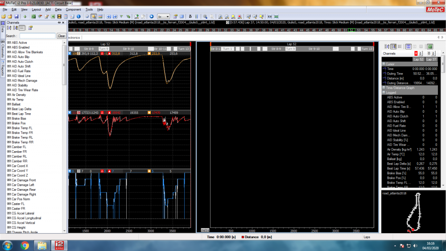
Task: Click the channel list scroll-down arrow
Action: pyautogui.click(x=64, y=231)
